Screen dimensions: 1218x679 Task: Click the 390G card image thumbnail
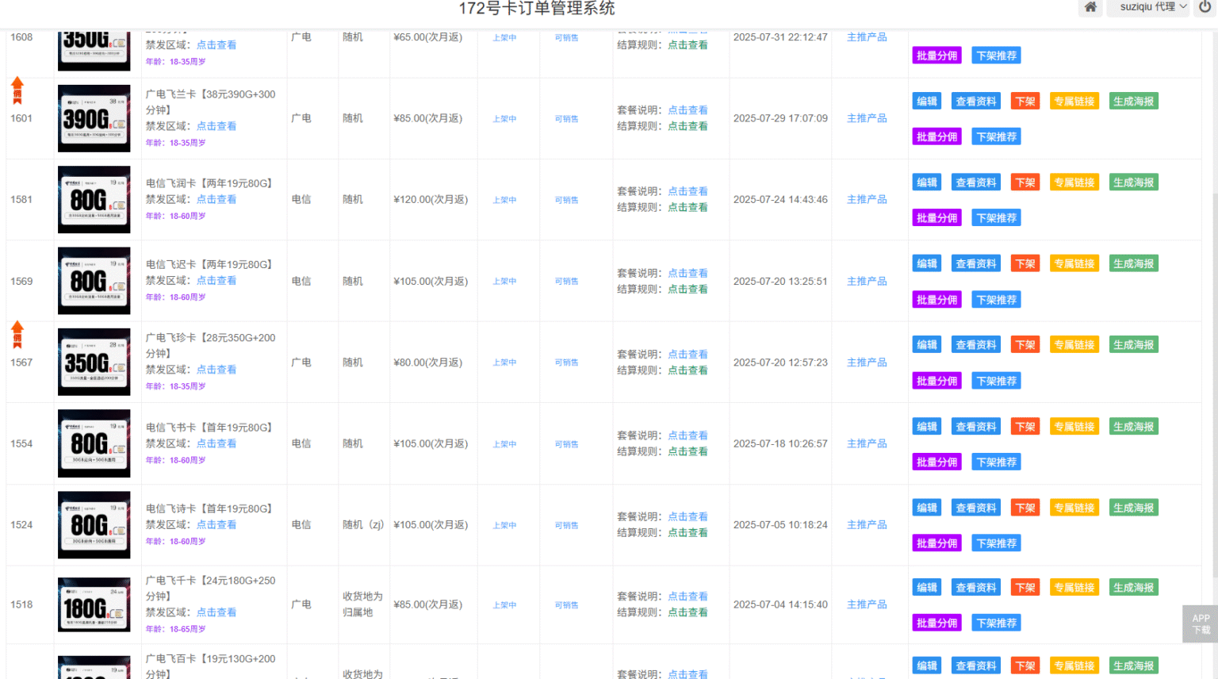coord(94,118)
